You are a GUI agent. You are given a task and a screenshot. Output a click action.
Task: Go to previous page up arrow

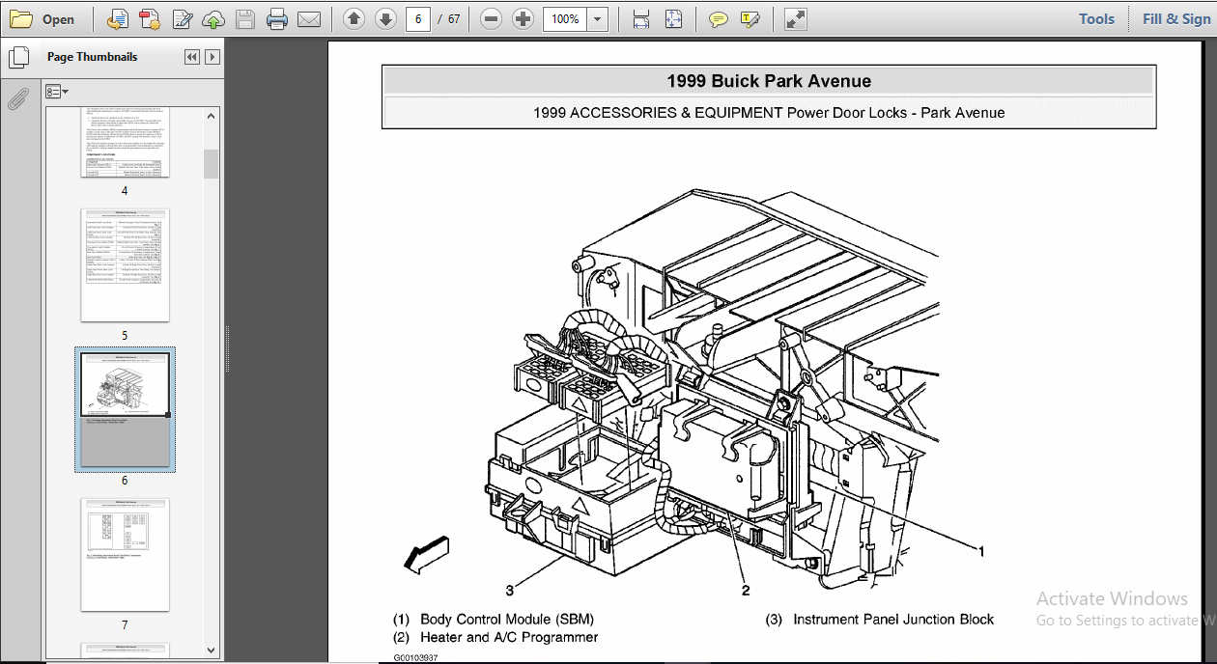pyautogui.click(x=354, y=19)
